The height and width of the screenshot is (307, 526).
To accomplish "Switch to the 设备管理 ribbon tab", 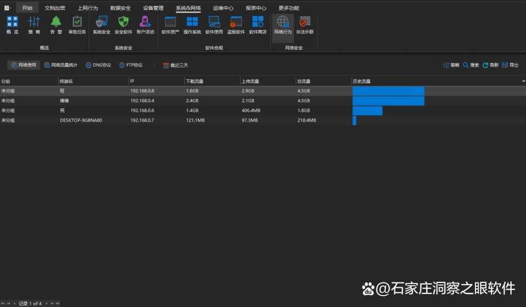I will pyautogui.click(x=153, y=8).
